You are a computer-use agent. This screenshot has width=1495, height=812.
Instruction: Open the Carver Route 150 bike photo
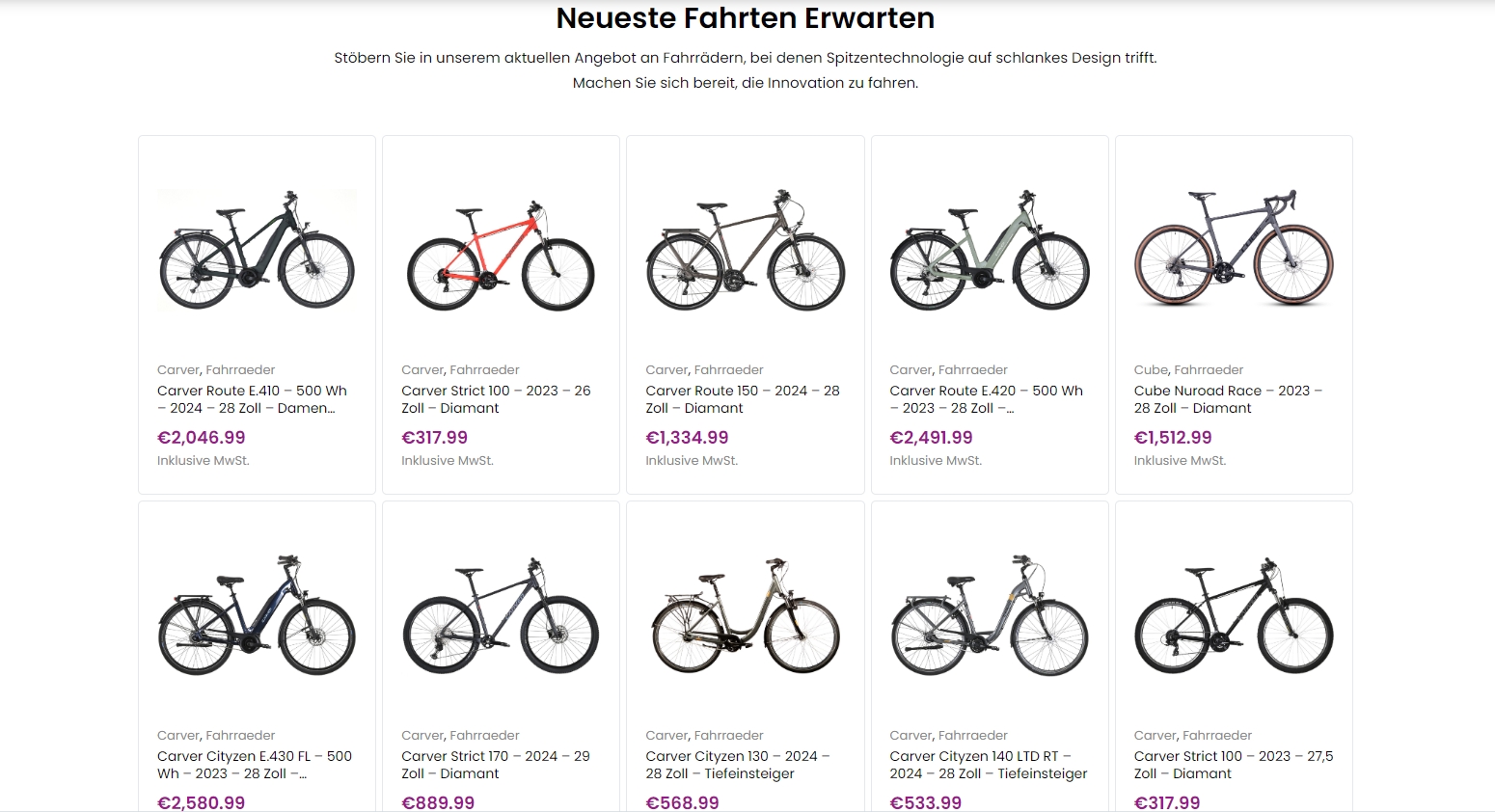pos(745,249)
